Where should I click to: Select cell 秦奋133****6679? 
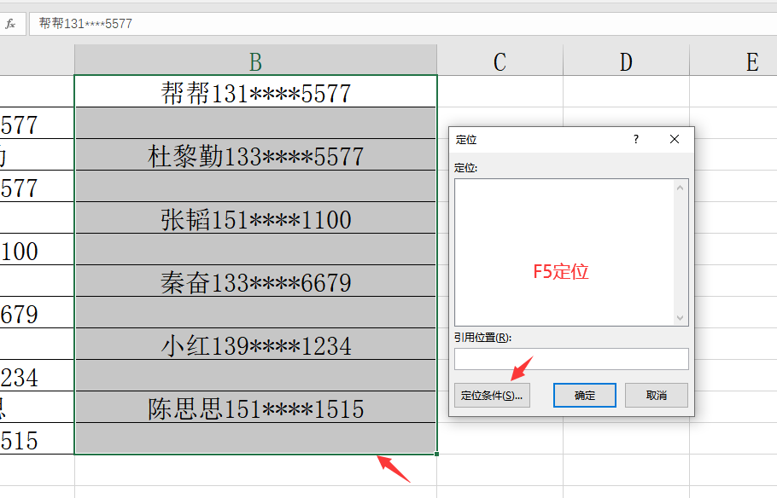pos(255,281)
